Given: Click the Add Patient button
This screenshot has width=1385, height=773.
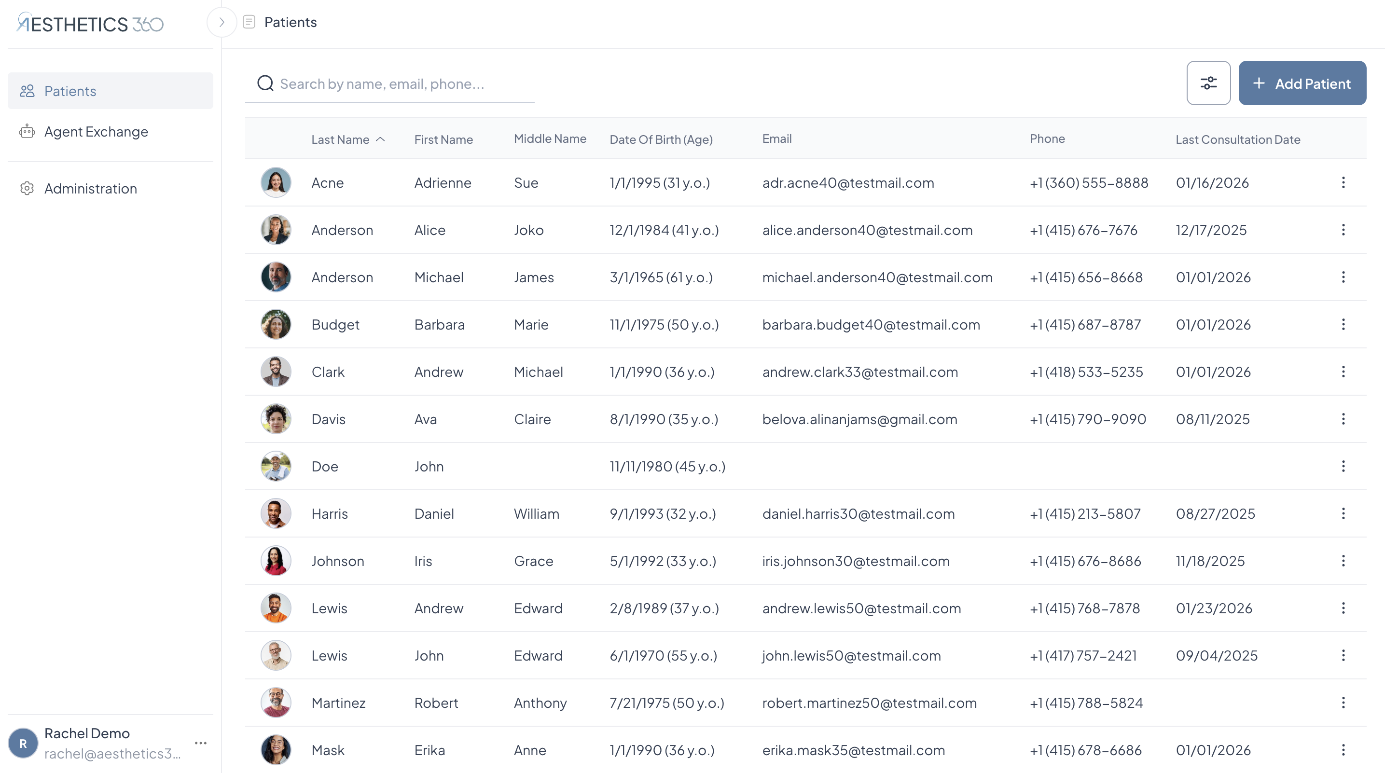Looking at the screenshot, I should click(1302, 83).
